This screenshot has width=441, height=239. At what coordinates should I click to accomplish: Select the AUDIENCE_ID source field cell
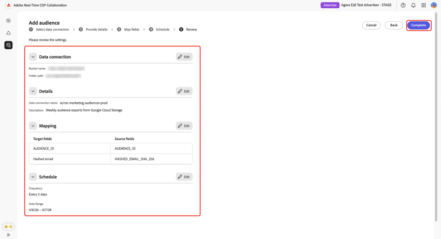152,149
